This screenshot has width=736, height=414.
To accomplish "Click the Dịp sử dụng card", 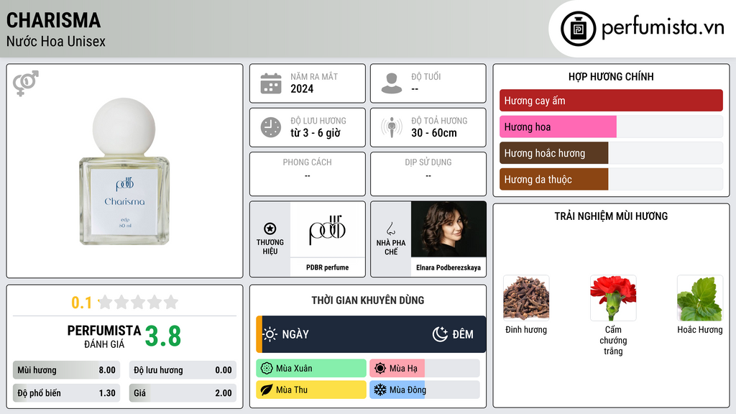I will tap(428, 174).
